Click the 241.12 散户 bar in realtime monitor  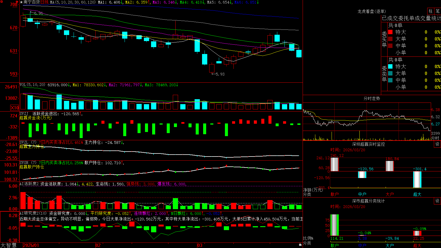(x=334, y=164)
